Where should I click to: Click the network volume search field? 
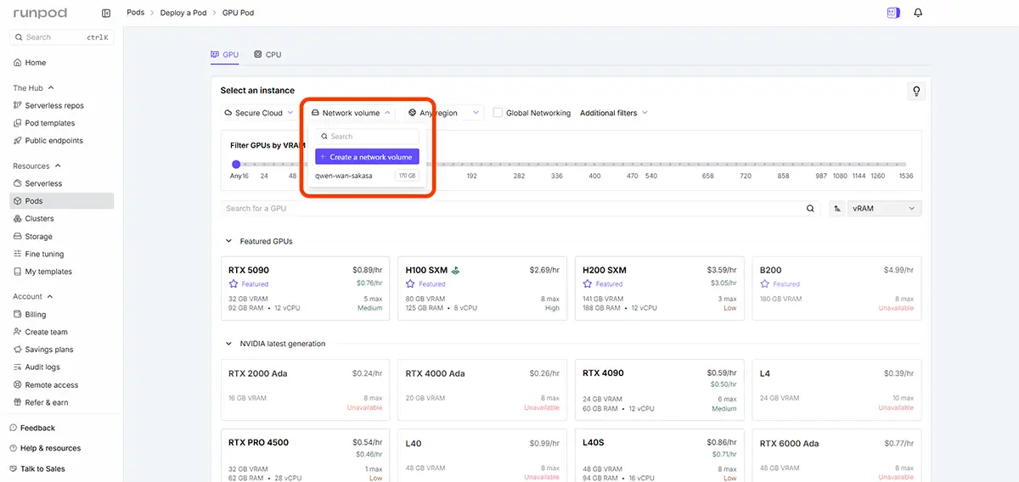point(367,136)
